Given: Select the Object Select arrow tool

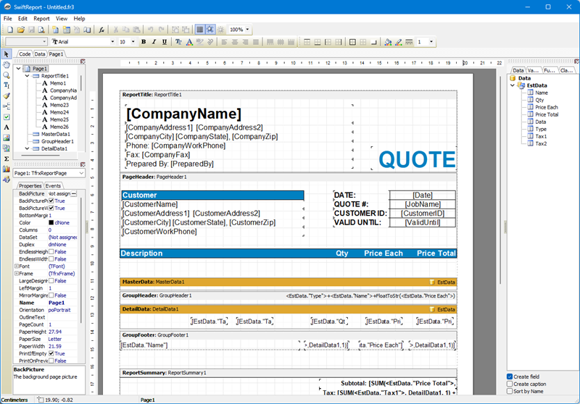Looking at the screenshot, I should (x=7, y=54).
